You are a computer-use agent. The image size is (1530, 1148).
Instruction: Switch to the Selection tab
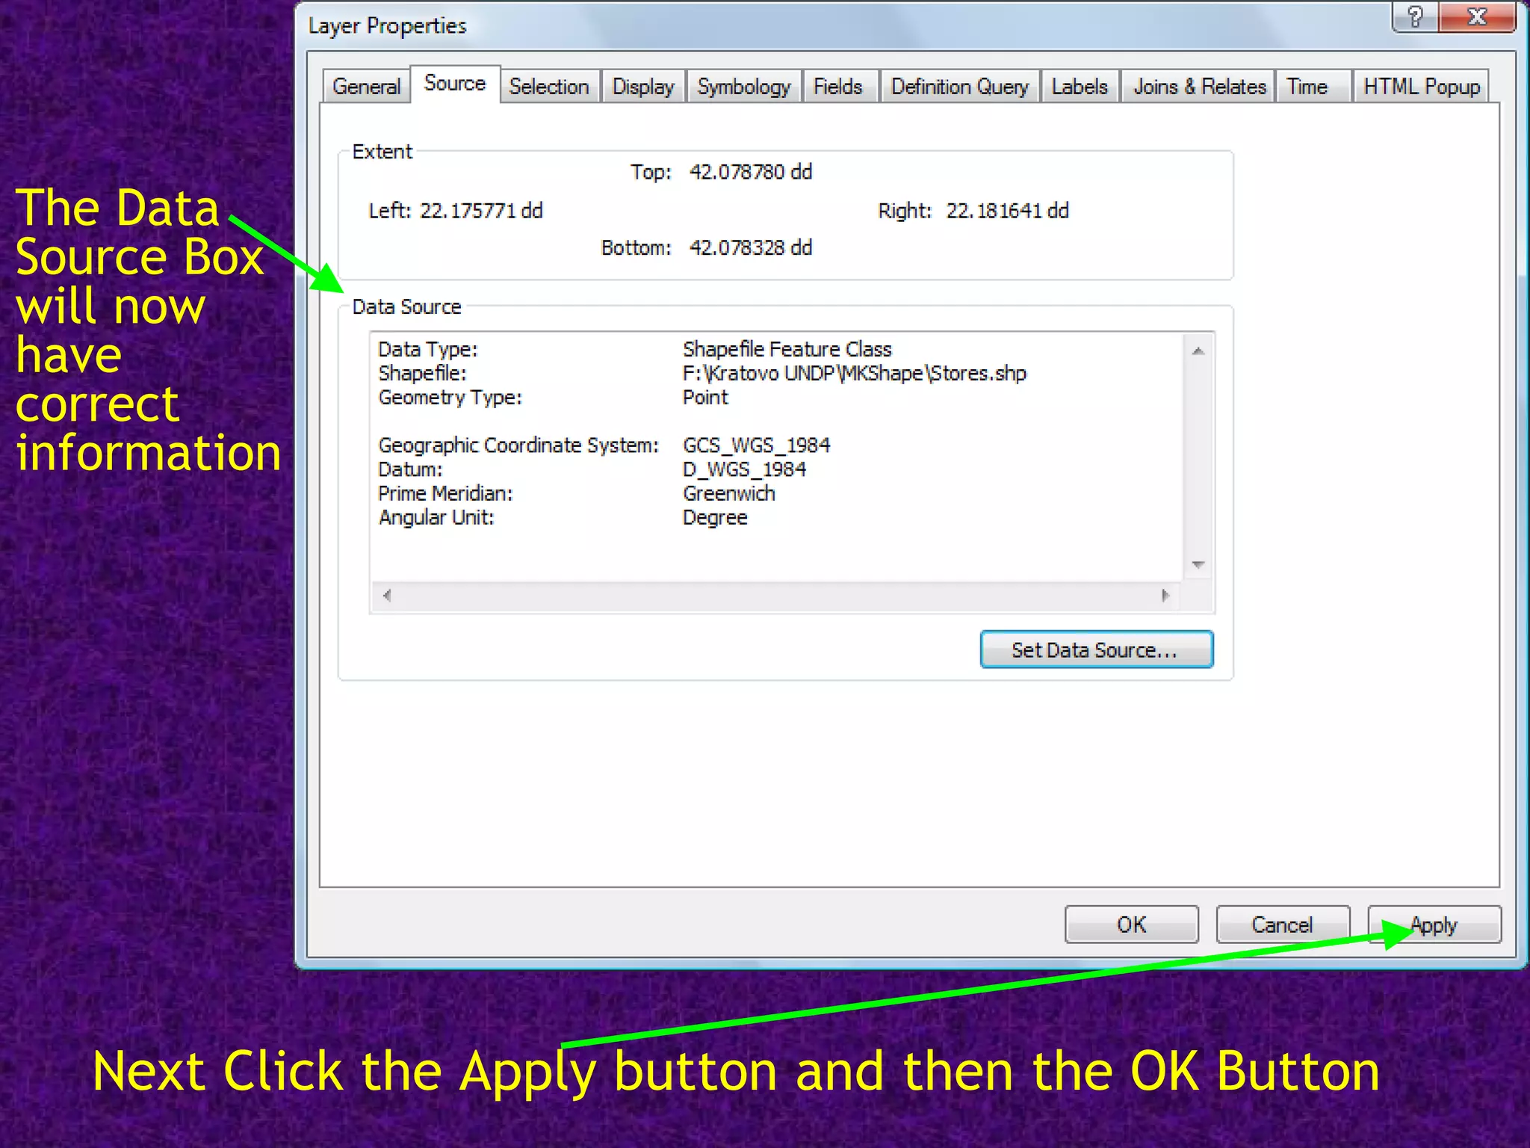[x=550, y=87]
